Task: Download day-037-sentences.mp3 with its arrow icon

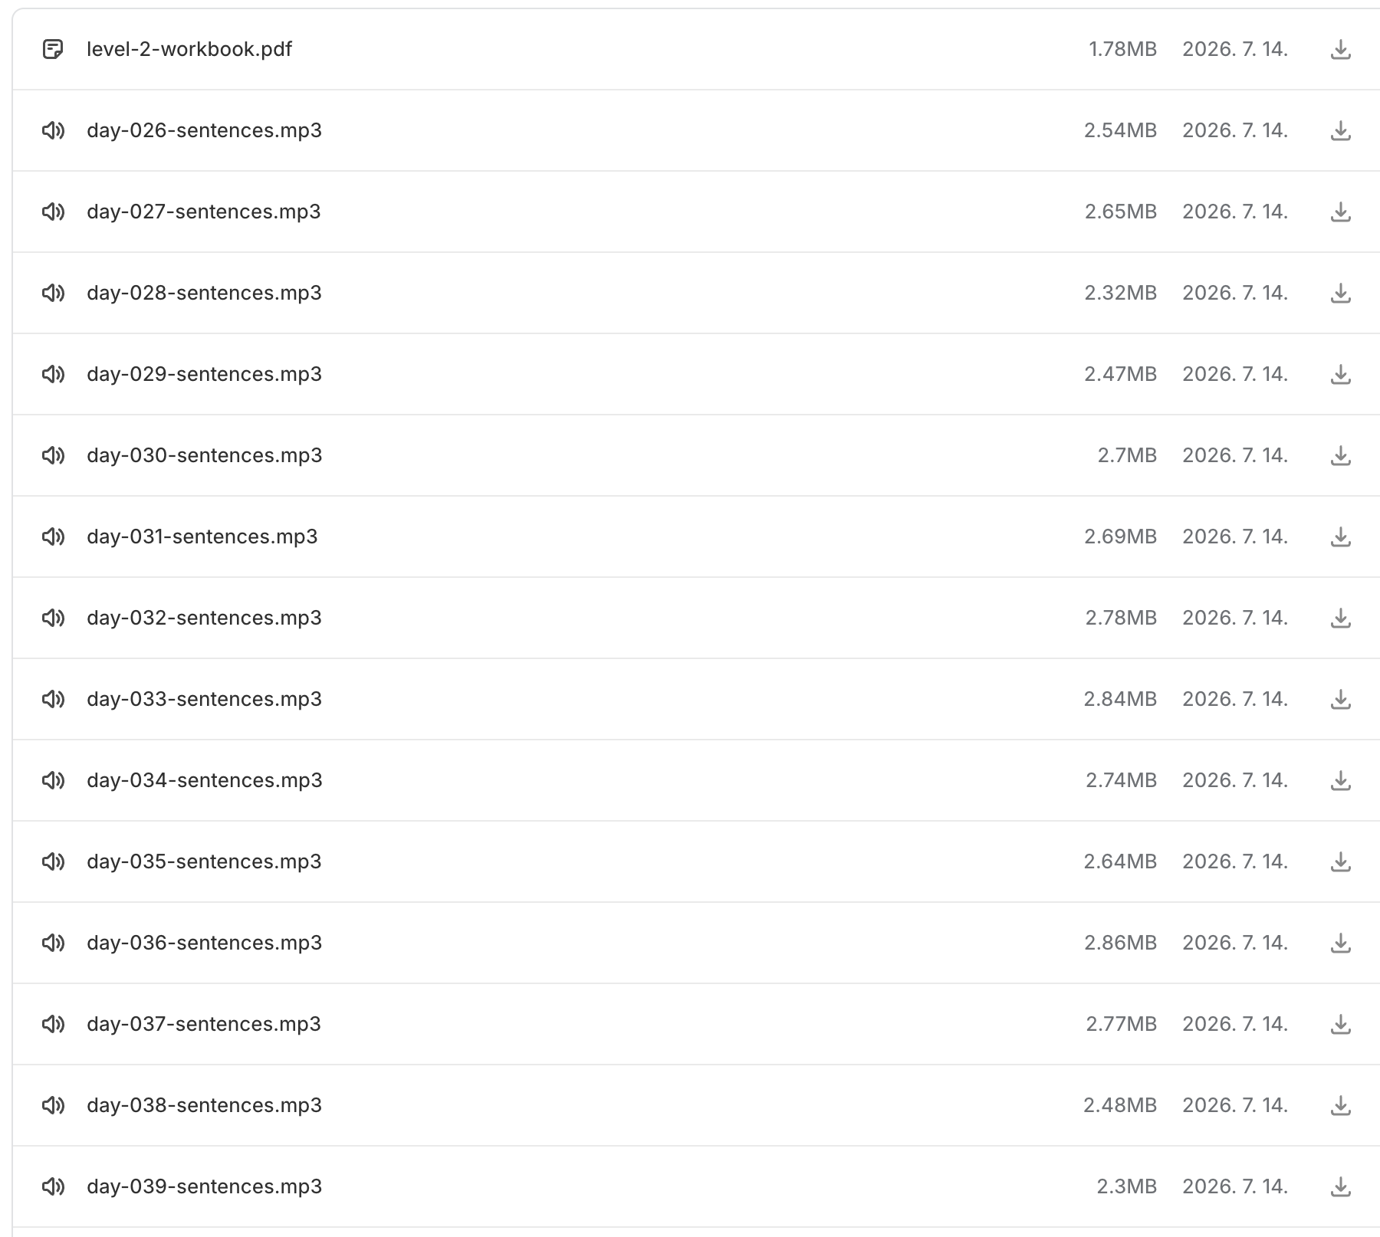Action: click(x=1340, y=1025)
